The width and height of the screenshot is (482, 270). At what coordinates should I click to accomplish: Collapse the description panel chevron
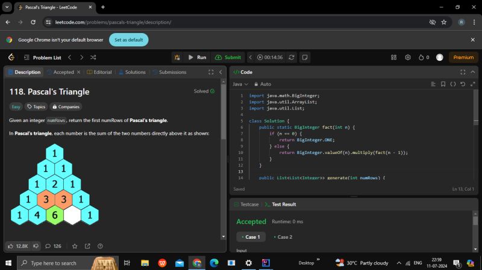pos(221,72)
